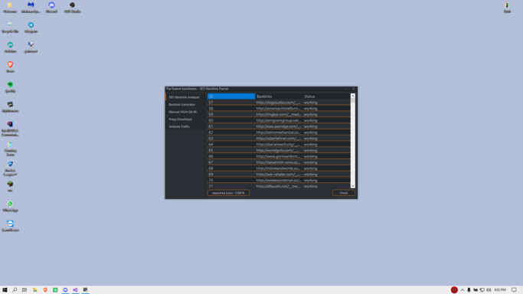Image resolution: width=523 pixels, height=294 pixels.
Task: Open the Minecraft block desktop icon
Action: tap(10, 186)
